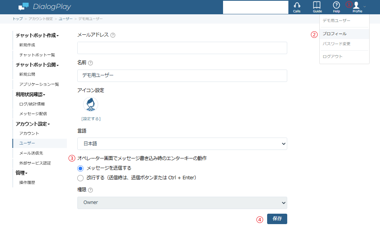Collapse the チャットボット公開 sidebar section
The width and height of the screenshot is (380, 233).
37,65
